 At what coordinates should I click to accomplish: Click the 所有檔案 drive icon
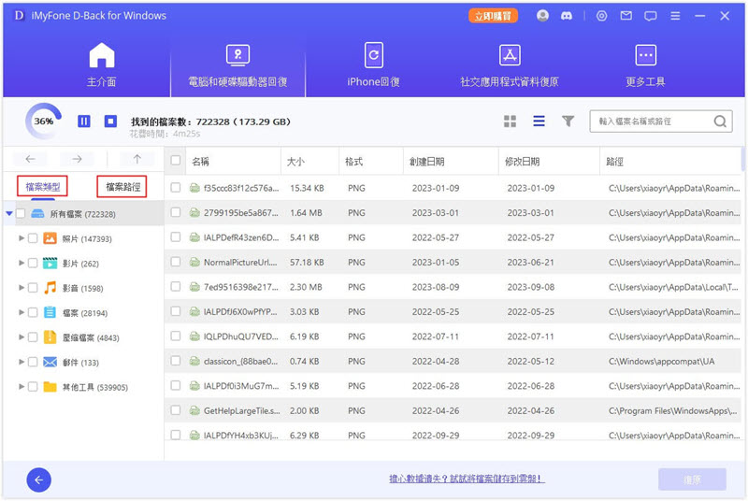(x=37, y=213)
